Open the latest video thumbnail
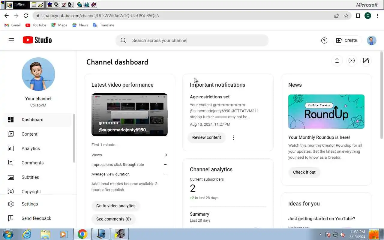The height and width of the screenshot is (240, 384). pyautogui.click(x=130, y=115)
